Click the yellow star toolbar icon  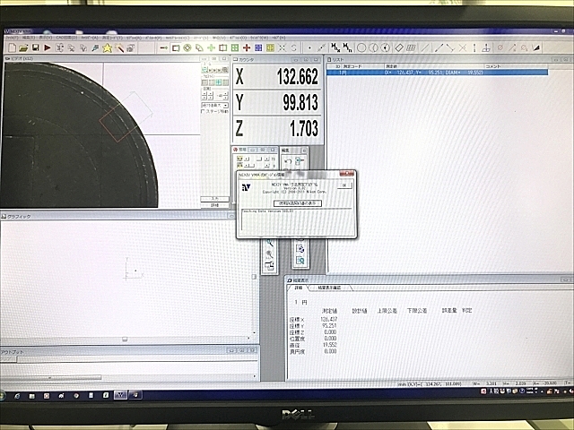click(x=108, y=47)
